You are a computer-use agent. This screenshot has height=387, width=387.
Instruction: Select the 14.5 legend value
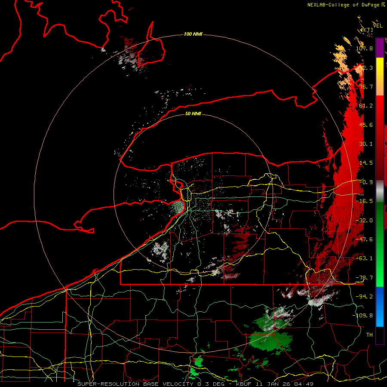[366, 163]
